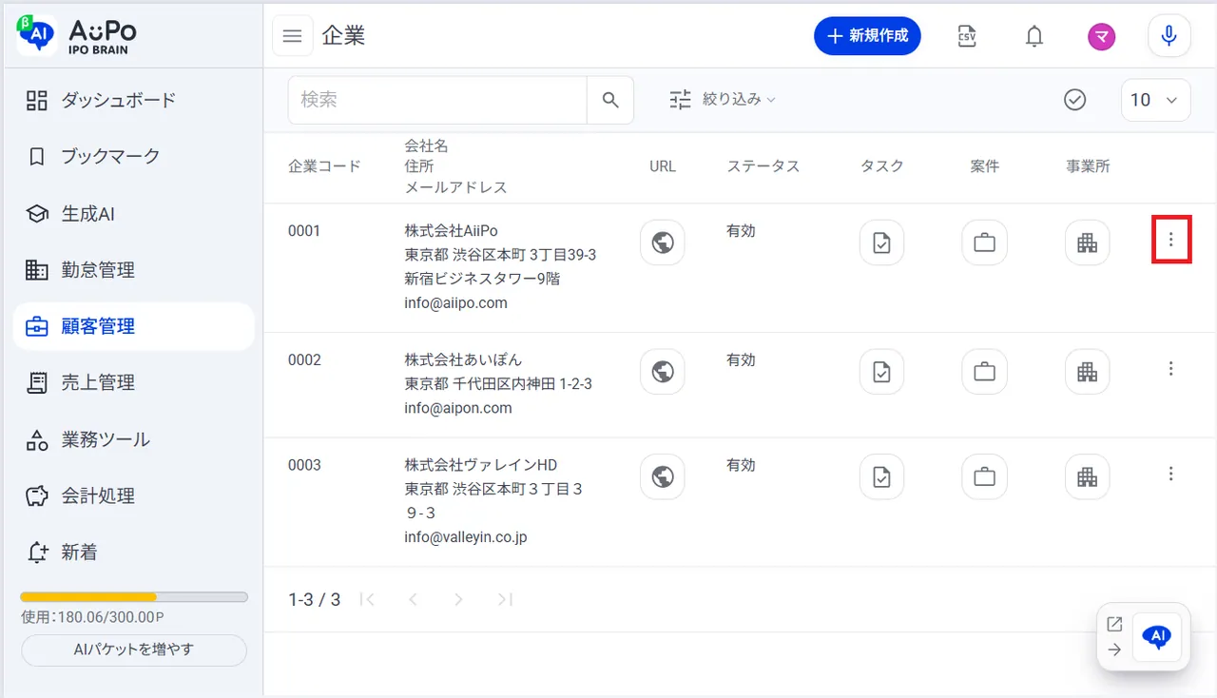The image size is (1217, 698).
Task: Open 業務ツール in sidebar
Action: point(134,439)
